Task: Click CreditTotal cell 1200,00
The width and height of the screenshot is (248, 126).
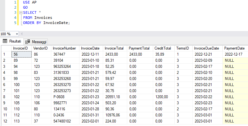Action: tap(164, 97)
